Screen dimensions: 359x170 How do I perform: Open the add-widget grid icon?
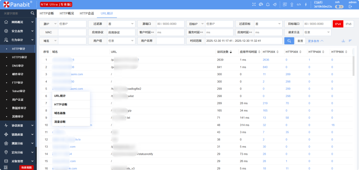[285, 4]
